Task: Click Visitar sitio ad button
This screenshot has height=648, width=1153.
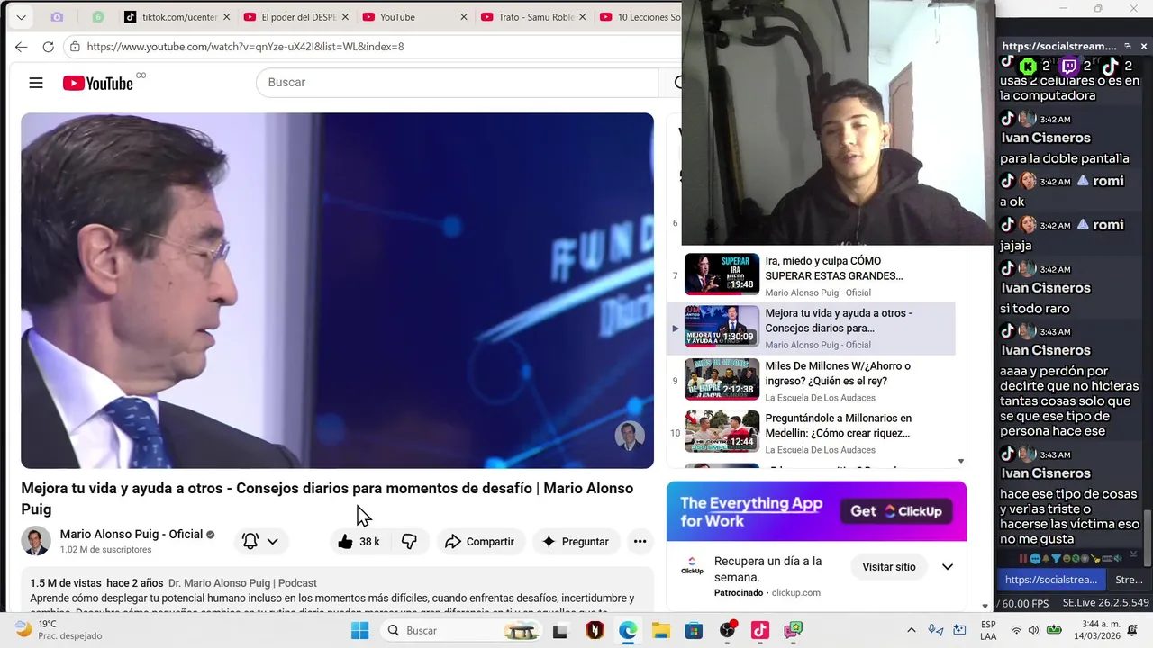Action: [889, 567]
